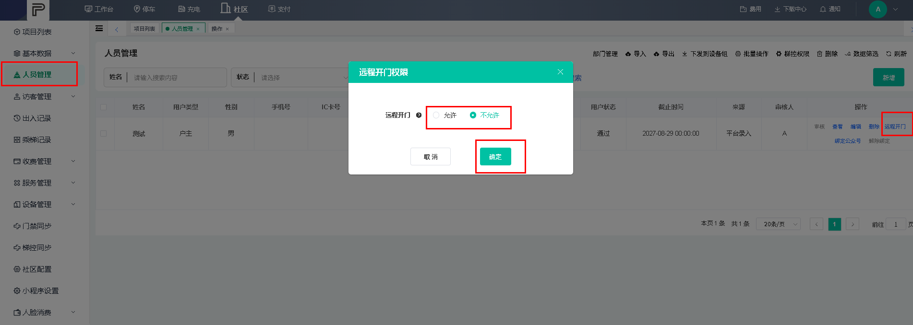Viewport: 913px width, 325px height.
Task: Click the 新增 add button
Action: point(889,77)
